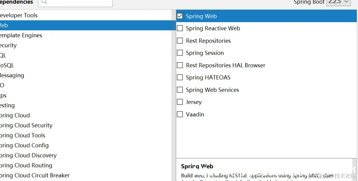Click the Rest Repositories label
The width and height of the screenshot is (358, 181).
[208, 41]
